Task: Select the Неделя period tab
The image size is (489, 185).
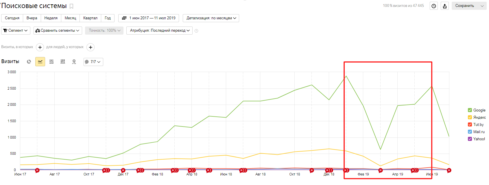Action: click(51, 18)
